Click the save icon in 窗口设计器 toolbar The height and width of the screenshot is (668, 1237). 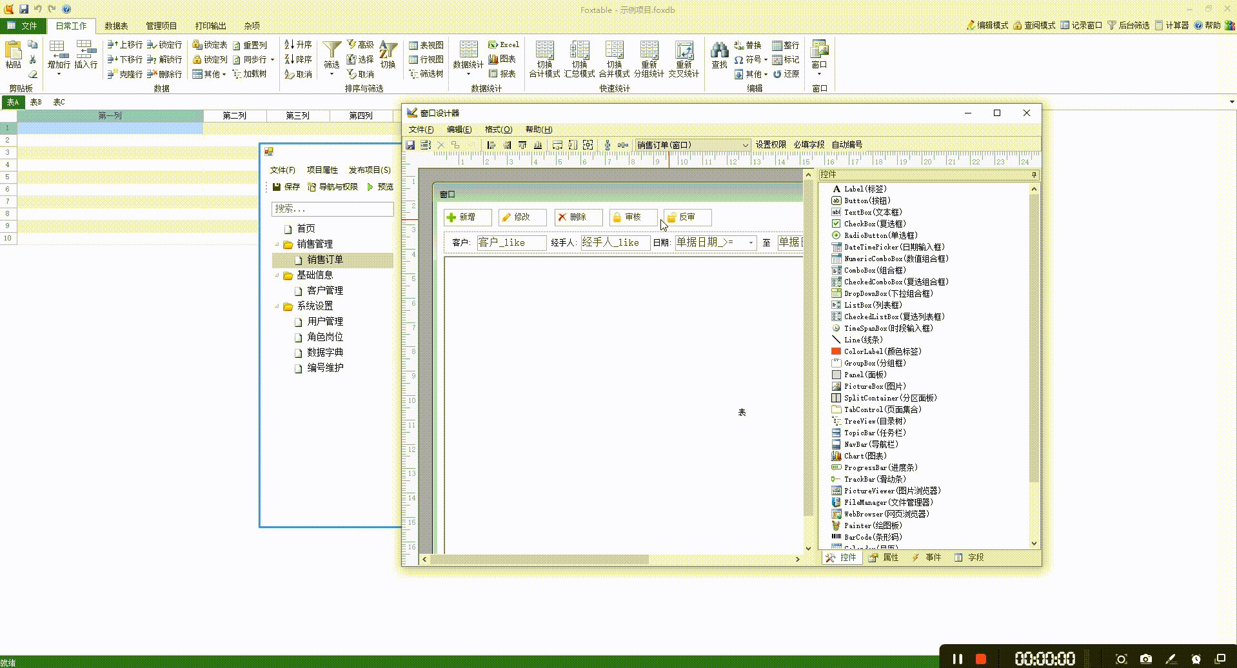pyautogui.click(x=410, y=145)
